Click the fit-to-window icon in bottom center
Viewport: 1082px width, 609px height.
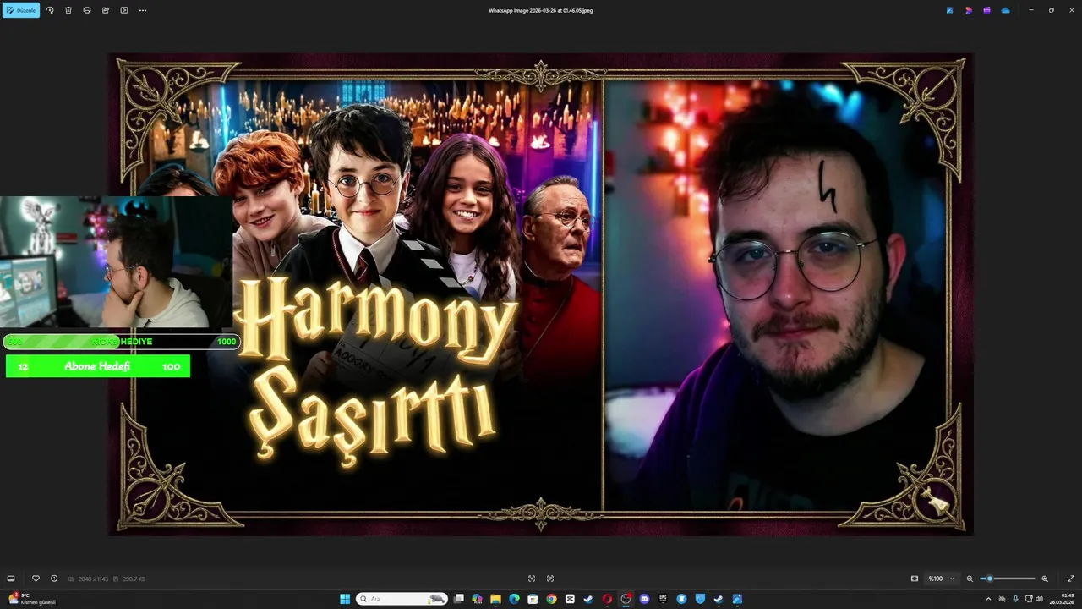tap(532, 579)
